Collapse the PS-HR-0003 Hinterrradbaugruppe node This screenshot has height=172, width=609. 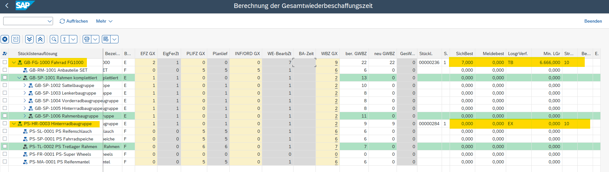[14, 124]
